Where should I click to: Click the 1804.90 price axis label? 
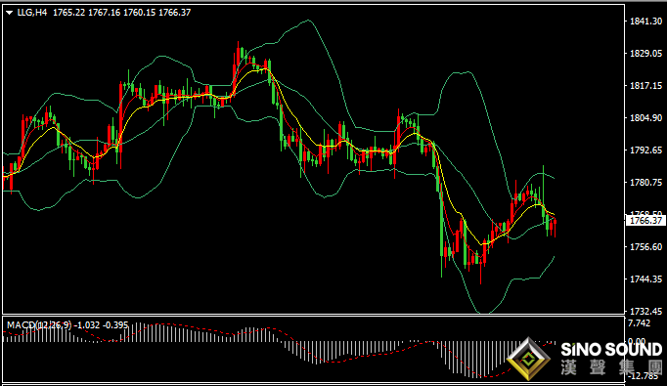[645, 118]
